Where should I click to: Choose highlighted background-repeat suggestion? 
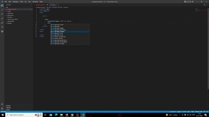70,32
